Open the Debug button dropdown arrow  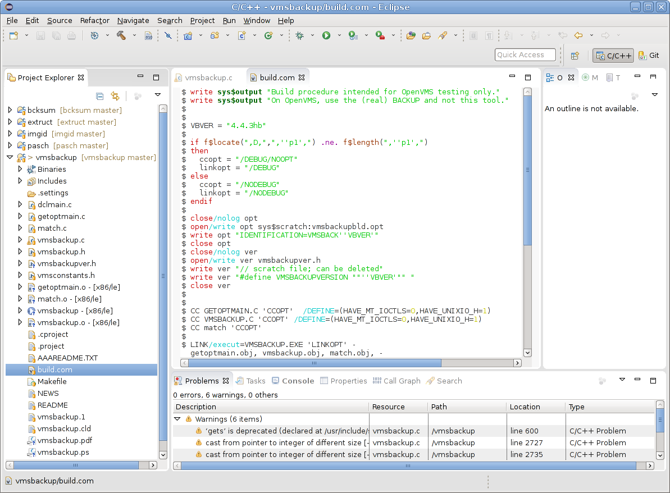click(312, 35)
